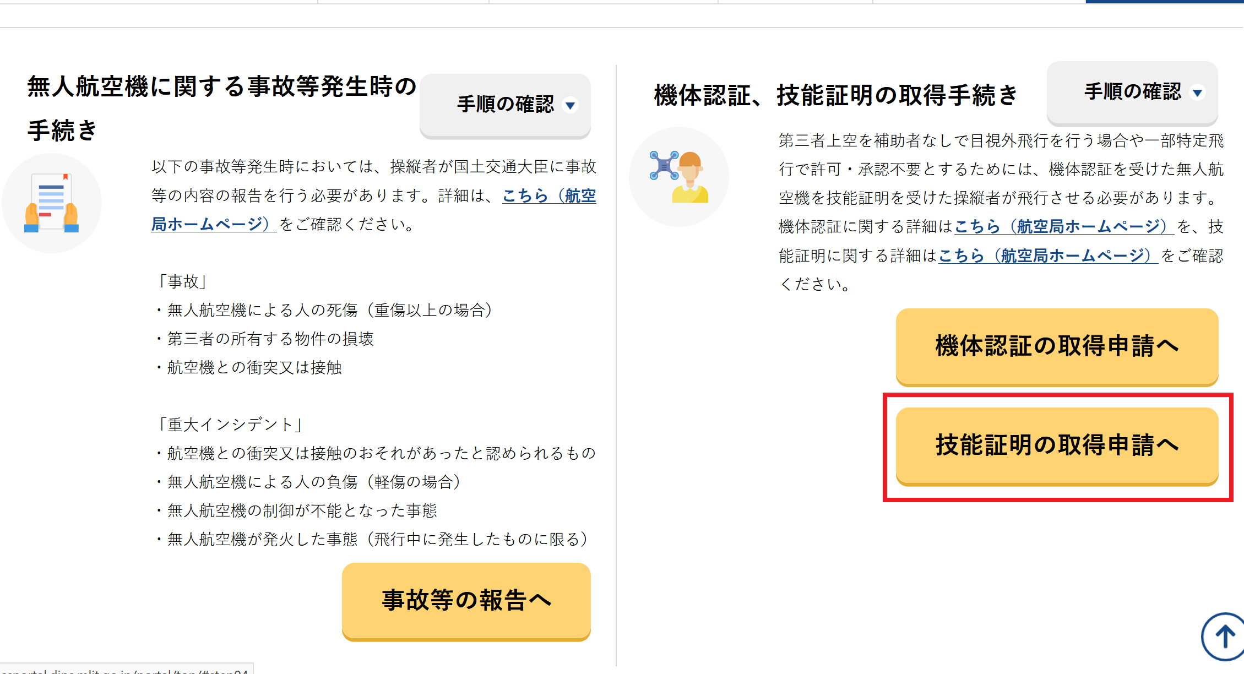Screen dimensions: 1244x674
Task: Select the 無人航空機の制御が不能となった事態 item
Action: (302, 511)
